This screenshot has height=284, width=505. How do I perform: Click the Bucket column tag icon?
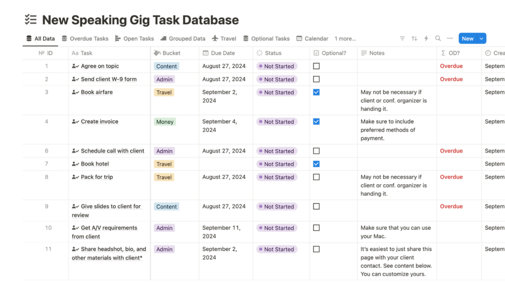(x=157, y=53)
